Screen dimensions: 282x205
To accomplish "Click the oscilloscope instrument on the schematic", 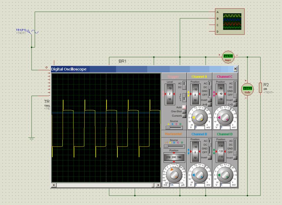I will 232,22.
